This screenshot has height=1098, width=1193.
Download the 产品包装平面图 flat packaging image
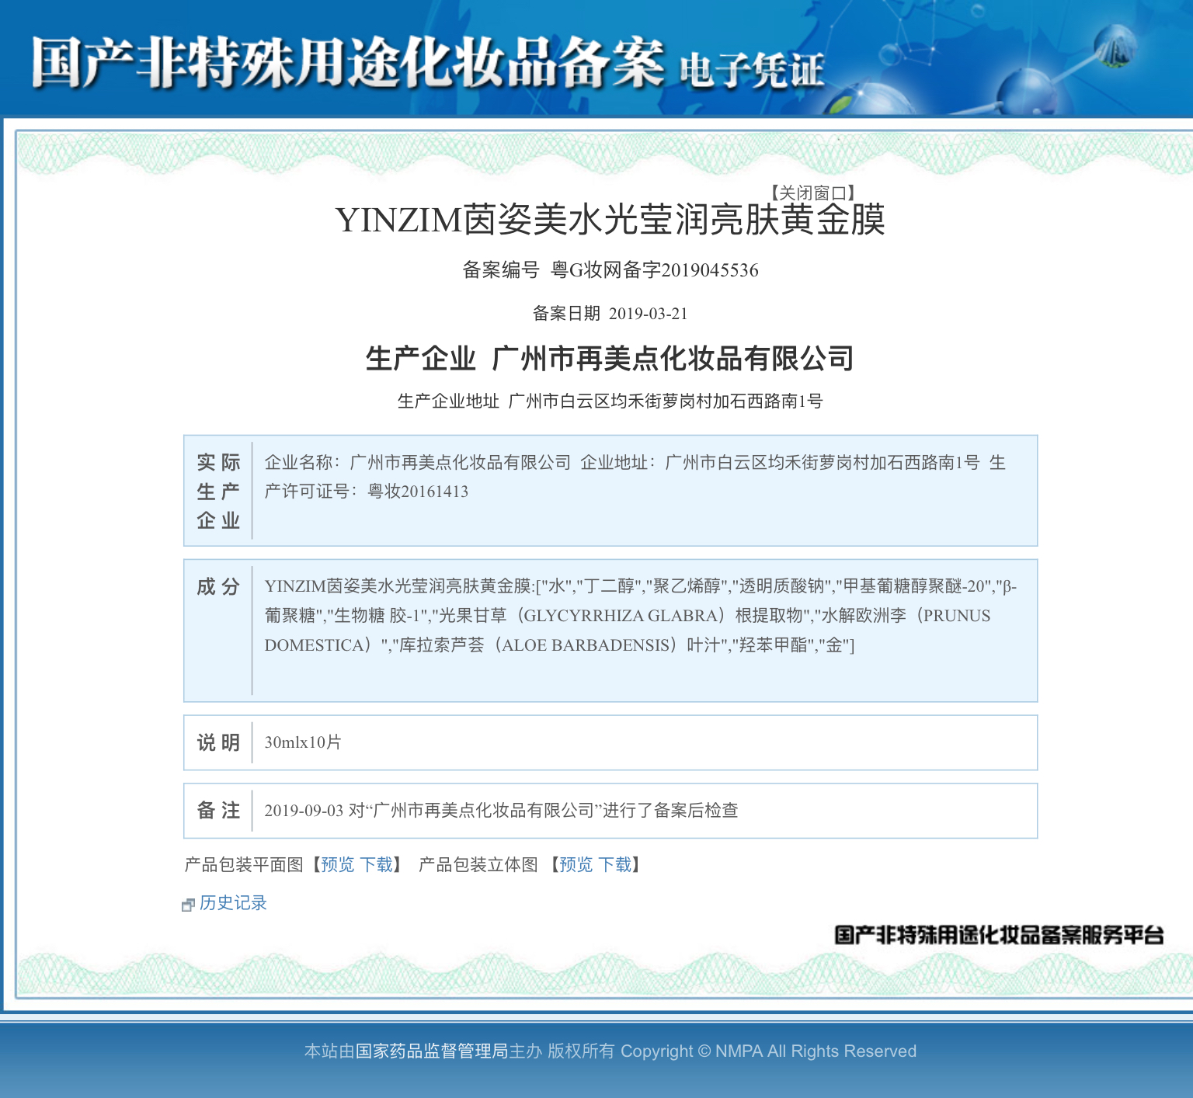coord(377,864)
